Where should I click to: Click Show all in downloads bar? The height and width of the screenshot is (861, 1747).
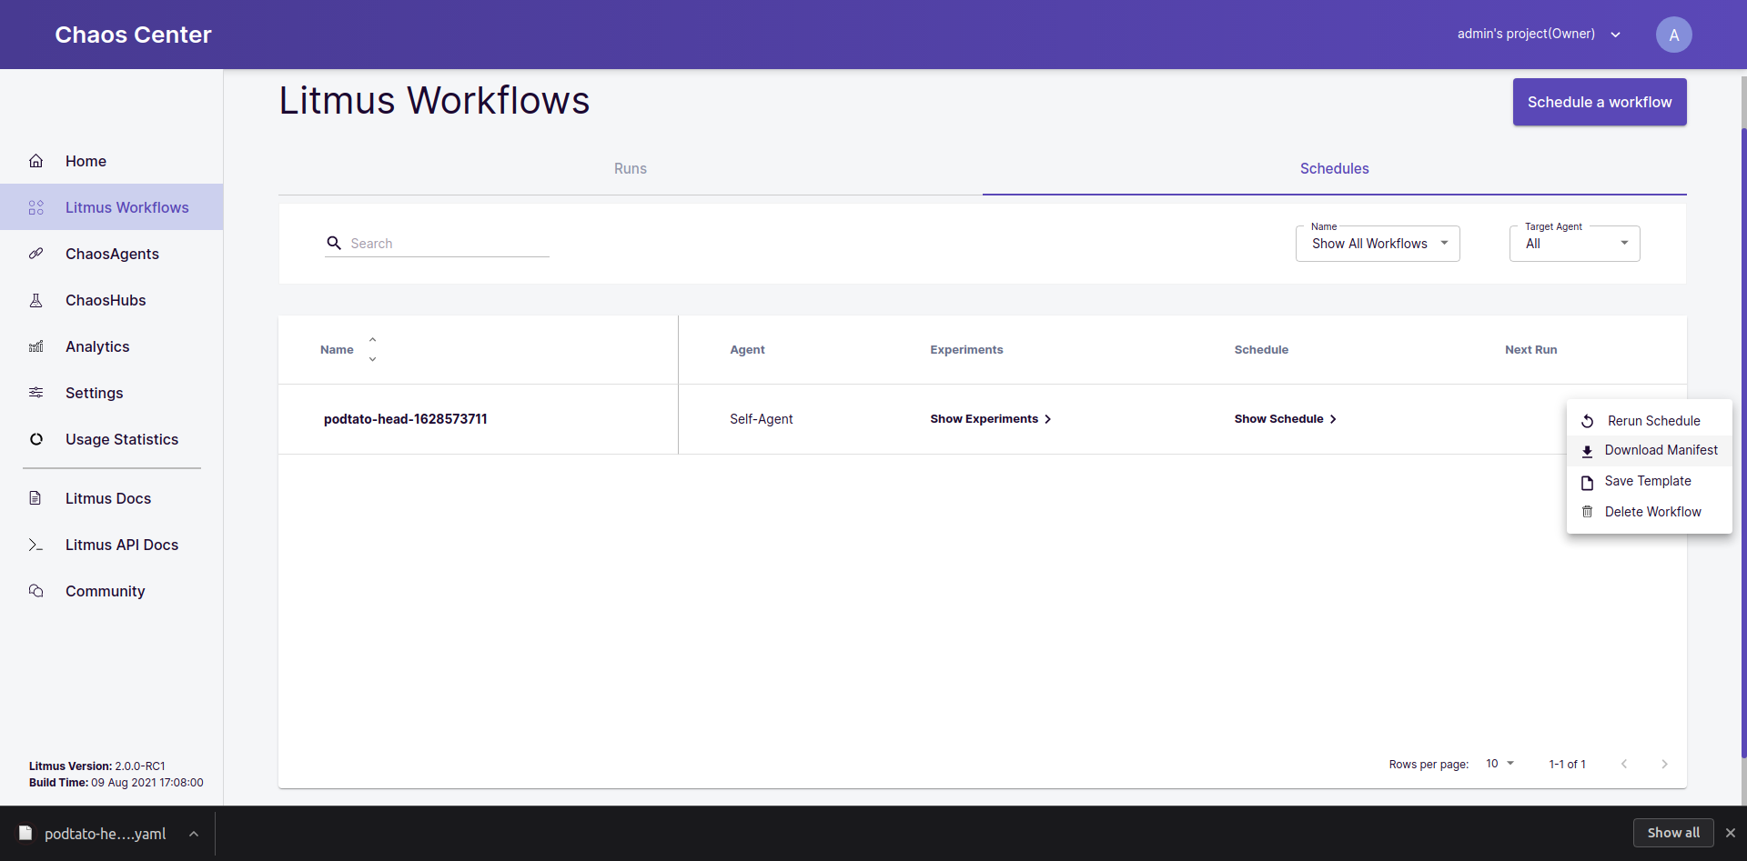pos(1672,833)
